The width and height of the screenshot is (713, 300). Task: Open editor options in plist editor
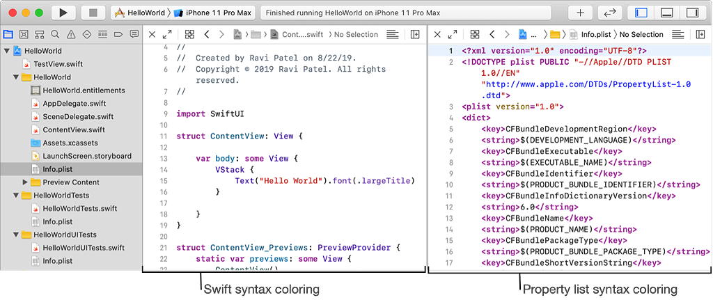(678, 34)
